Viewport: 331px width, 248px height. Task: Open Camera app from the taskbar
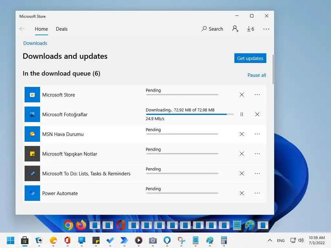pyautogui.click(x=153, y=240)
